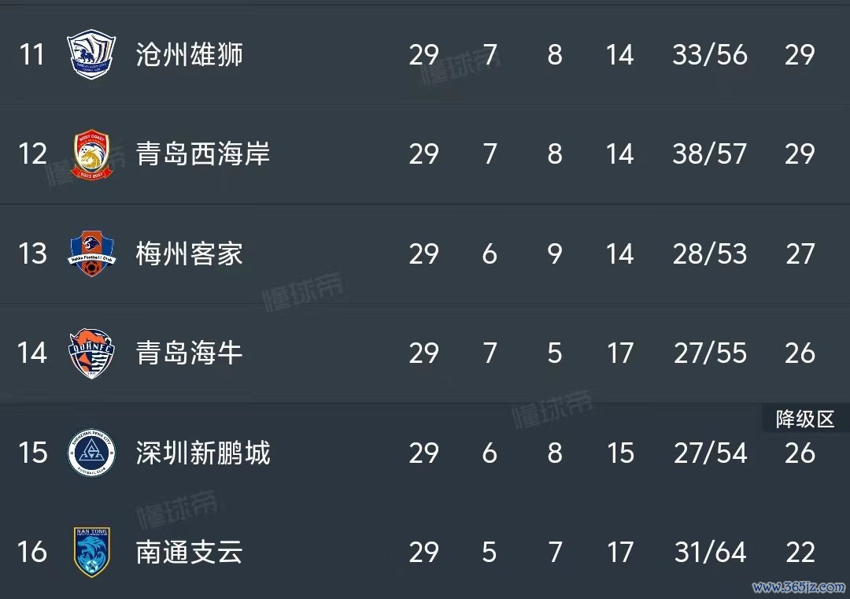This screenshot has height=599, width=850.
Task: Select the 青岛海牛 team name
Action: point(189,353)
